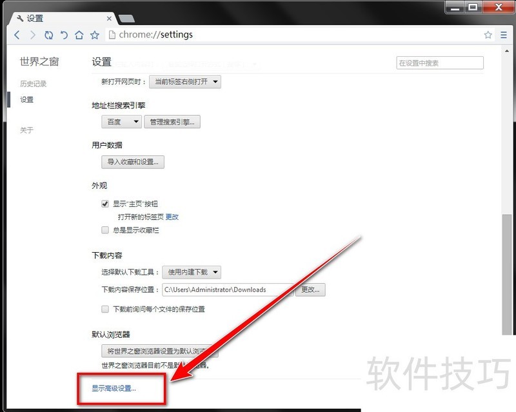Click the 在设置中搜索 search field
Viewport: 516px width, 412px height.
pyautogui.click(x=439, y=63)
